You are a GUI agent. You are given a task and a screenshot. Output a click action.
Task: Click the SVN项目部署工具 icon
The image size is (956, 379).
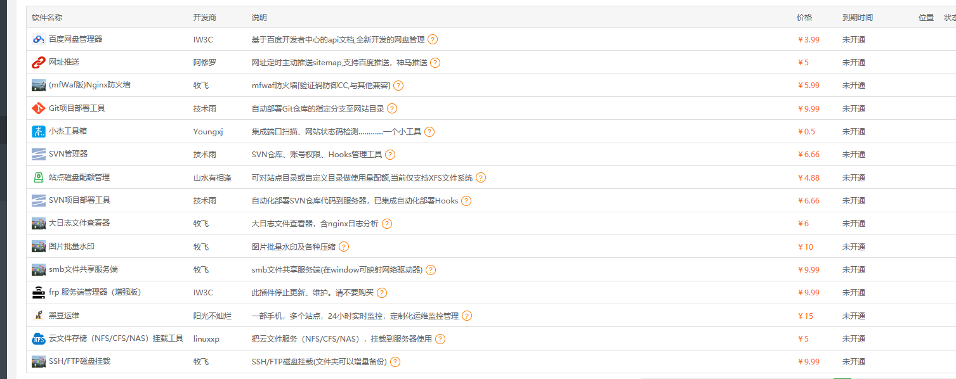(x=38, y=200)
